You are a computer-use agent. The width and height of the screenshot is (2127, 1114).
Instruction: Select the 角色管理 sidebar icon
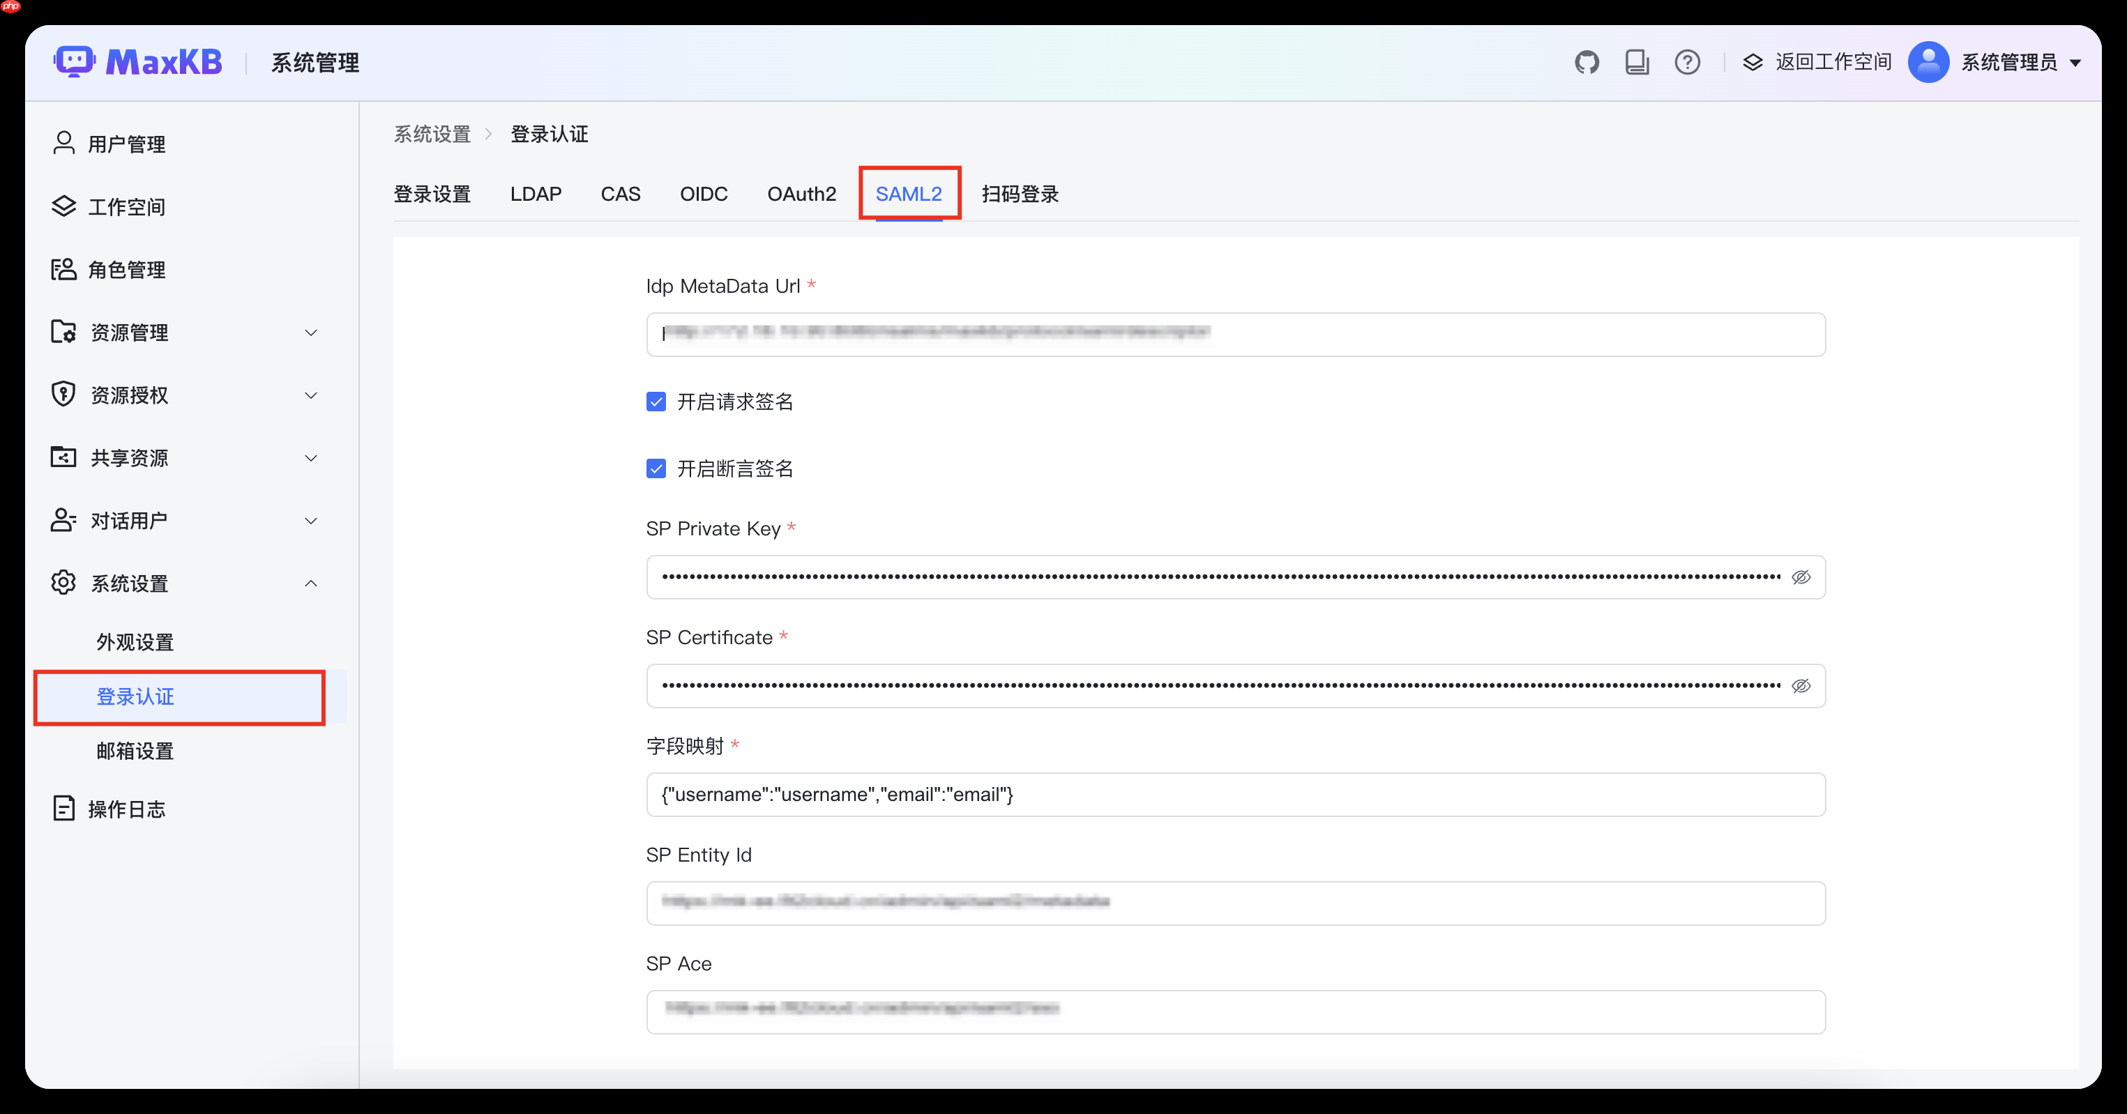(x=63, y=269)
